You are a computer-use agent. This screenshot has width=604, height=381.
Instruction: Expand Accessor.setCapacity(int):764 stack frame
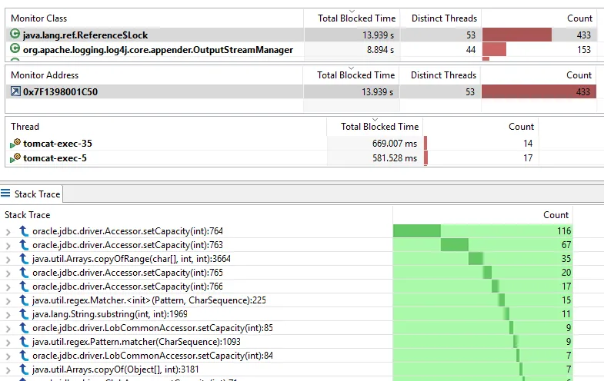click(x=8, y=232)
